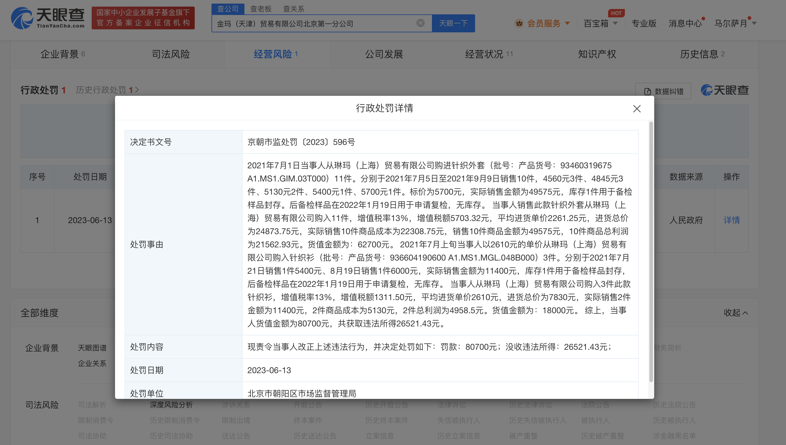Switch to the 查老板 search tab
This screenshot has height=445, width=786.
point(261,9)
